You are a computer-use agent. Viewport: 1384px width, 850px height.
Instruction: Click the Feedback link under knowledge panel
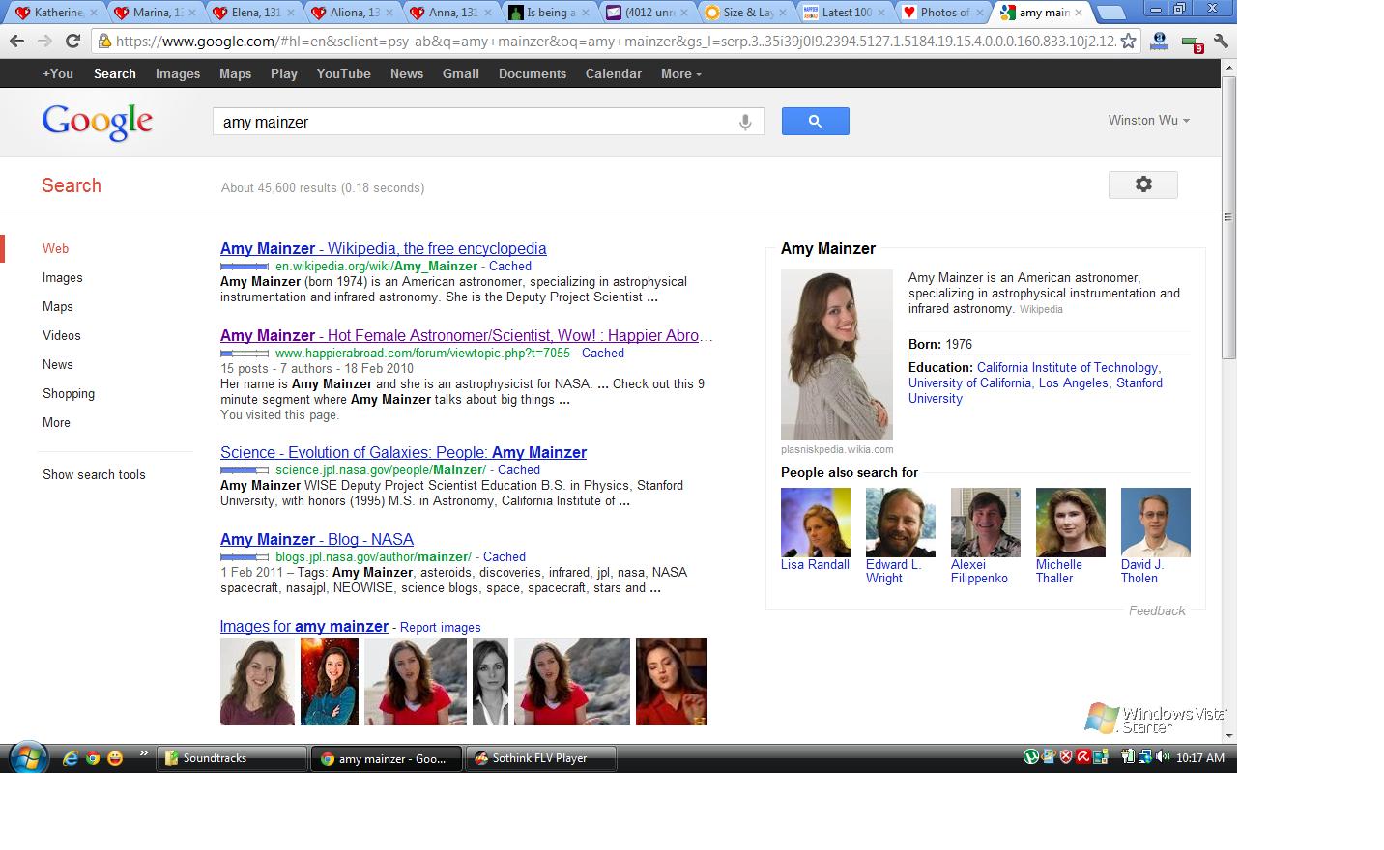[1157, 610]
